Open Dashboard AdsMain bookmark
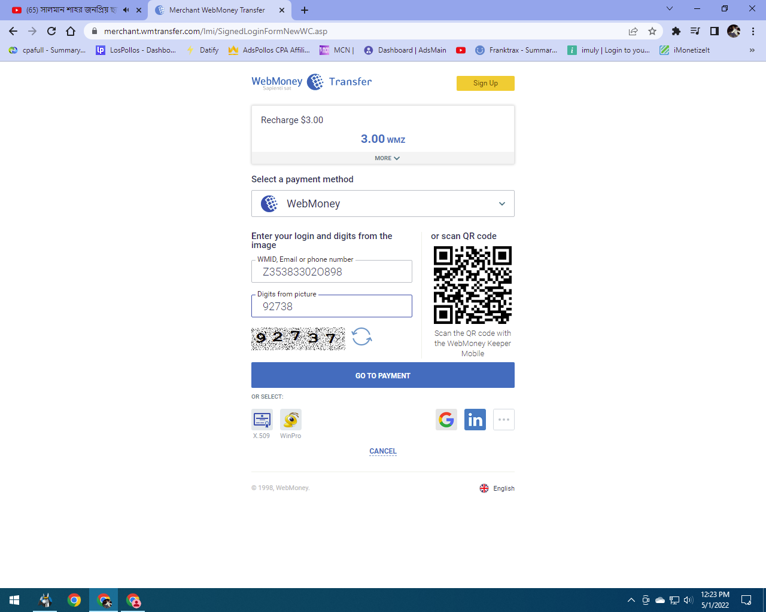The width and height of the screenshot is (766, 612). click(x=405, y=50)
